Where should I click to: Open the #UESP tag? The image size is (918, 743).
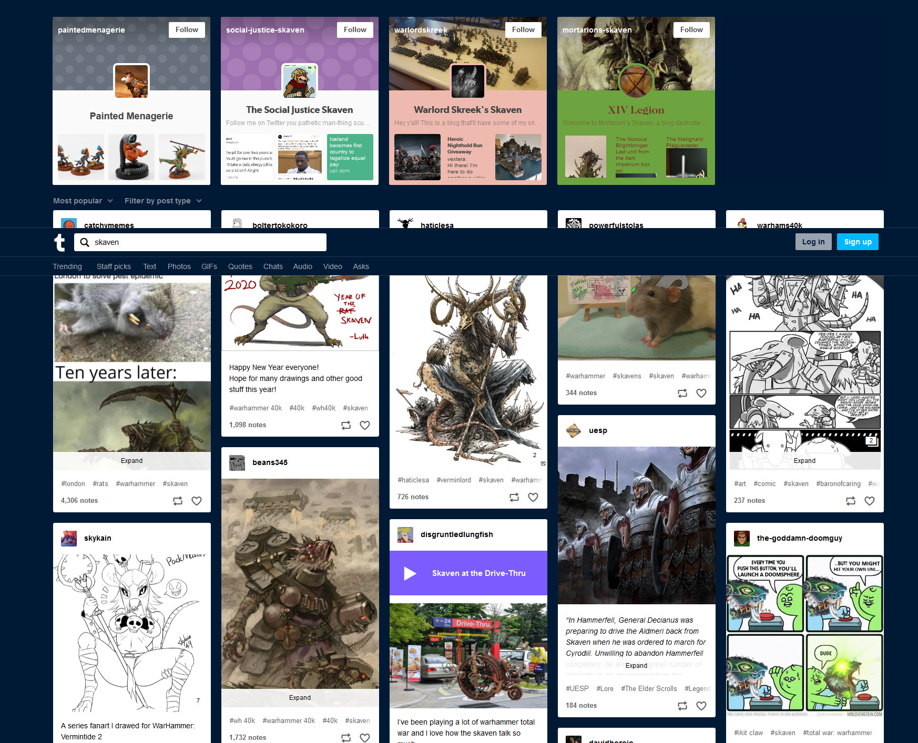coord(577,689)
